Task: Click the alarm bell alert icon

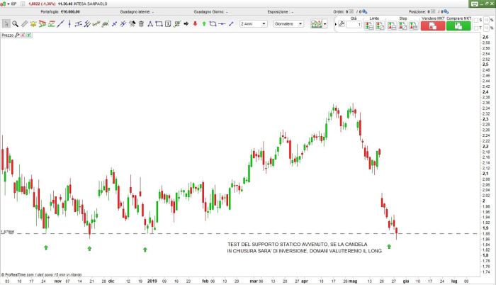Action: pos(33,23)
